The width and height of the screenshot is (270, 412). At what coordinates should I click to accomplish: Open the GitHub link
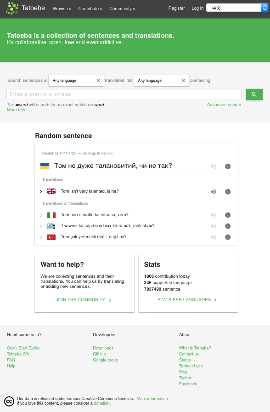click(x=99, y=354)
